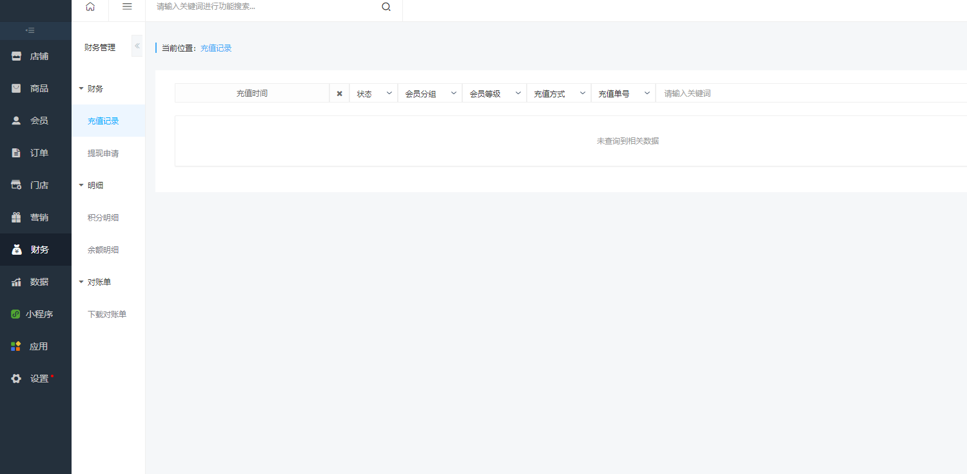Viewport: 967px width, 474px height.
Task: Click the hamburger menu icon in top bar
Action: coord(127,6)
